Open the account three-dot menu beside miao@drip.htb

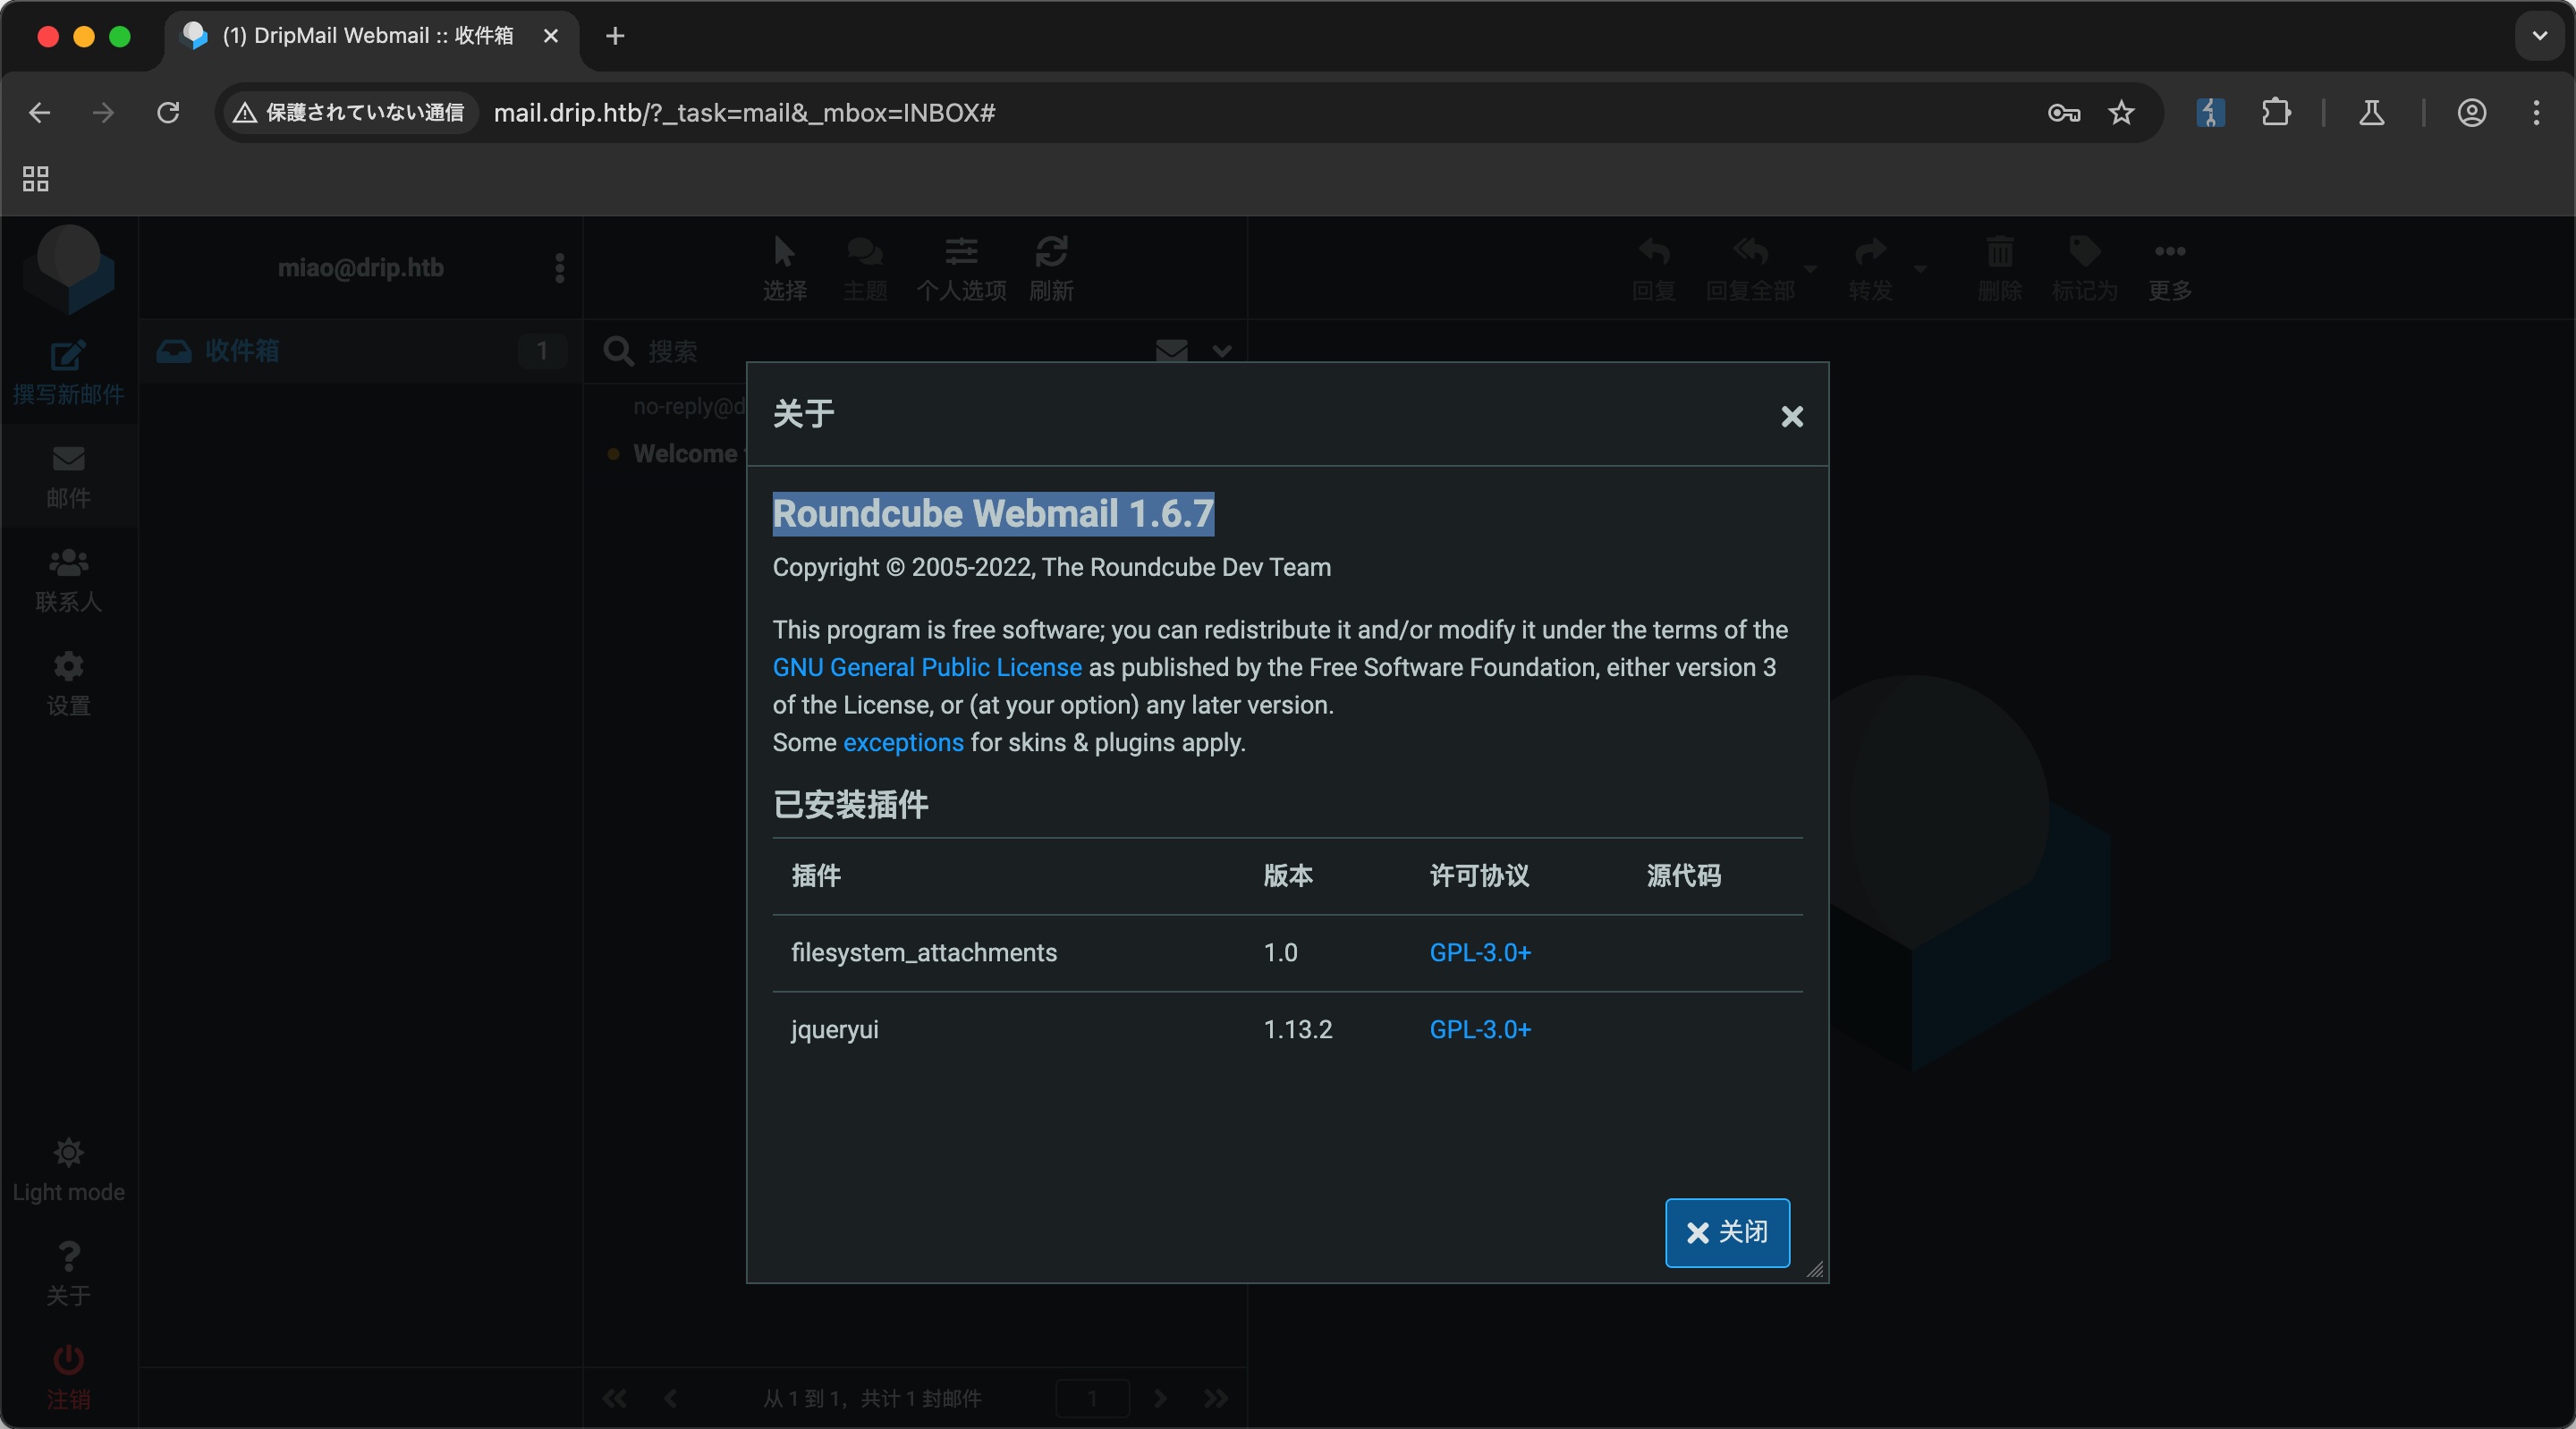(559, 268)
